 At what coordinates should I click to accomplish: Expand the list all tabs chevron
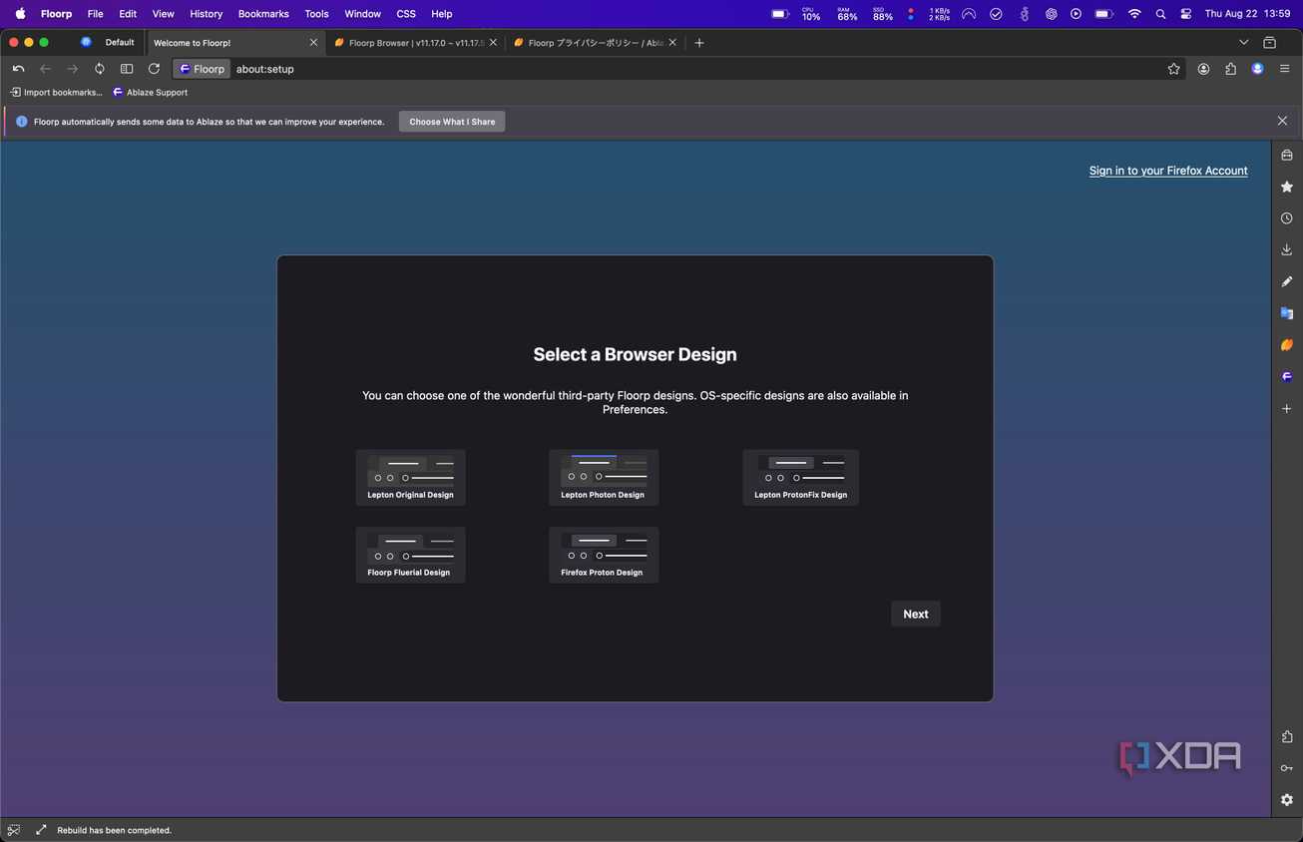[1243, 43]
